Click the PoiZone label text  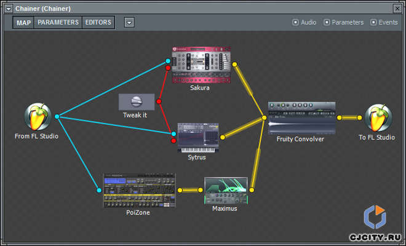click(138, 213)
